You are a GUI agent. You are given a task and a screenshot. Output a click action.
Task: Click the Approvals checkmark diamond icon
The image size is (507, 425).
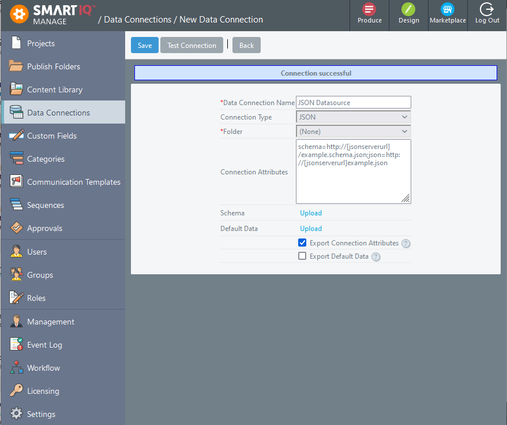tap(17, 228)
